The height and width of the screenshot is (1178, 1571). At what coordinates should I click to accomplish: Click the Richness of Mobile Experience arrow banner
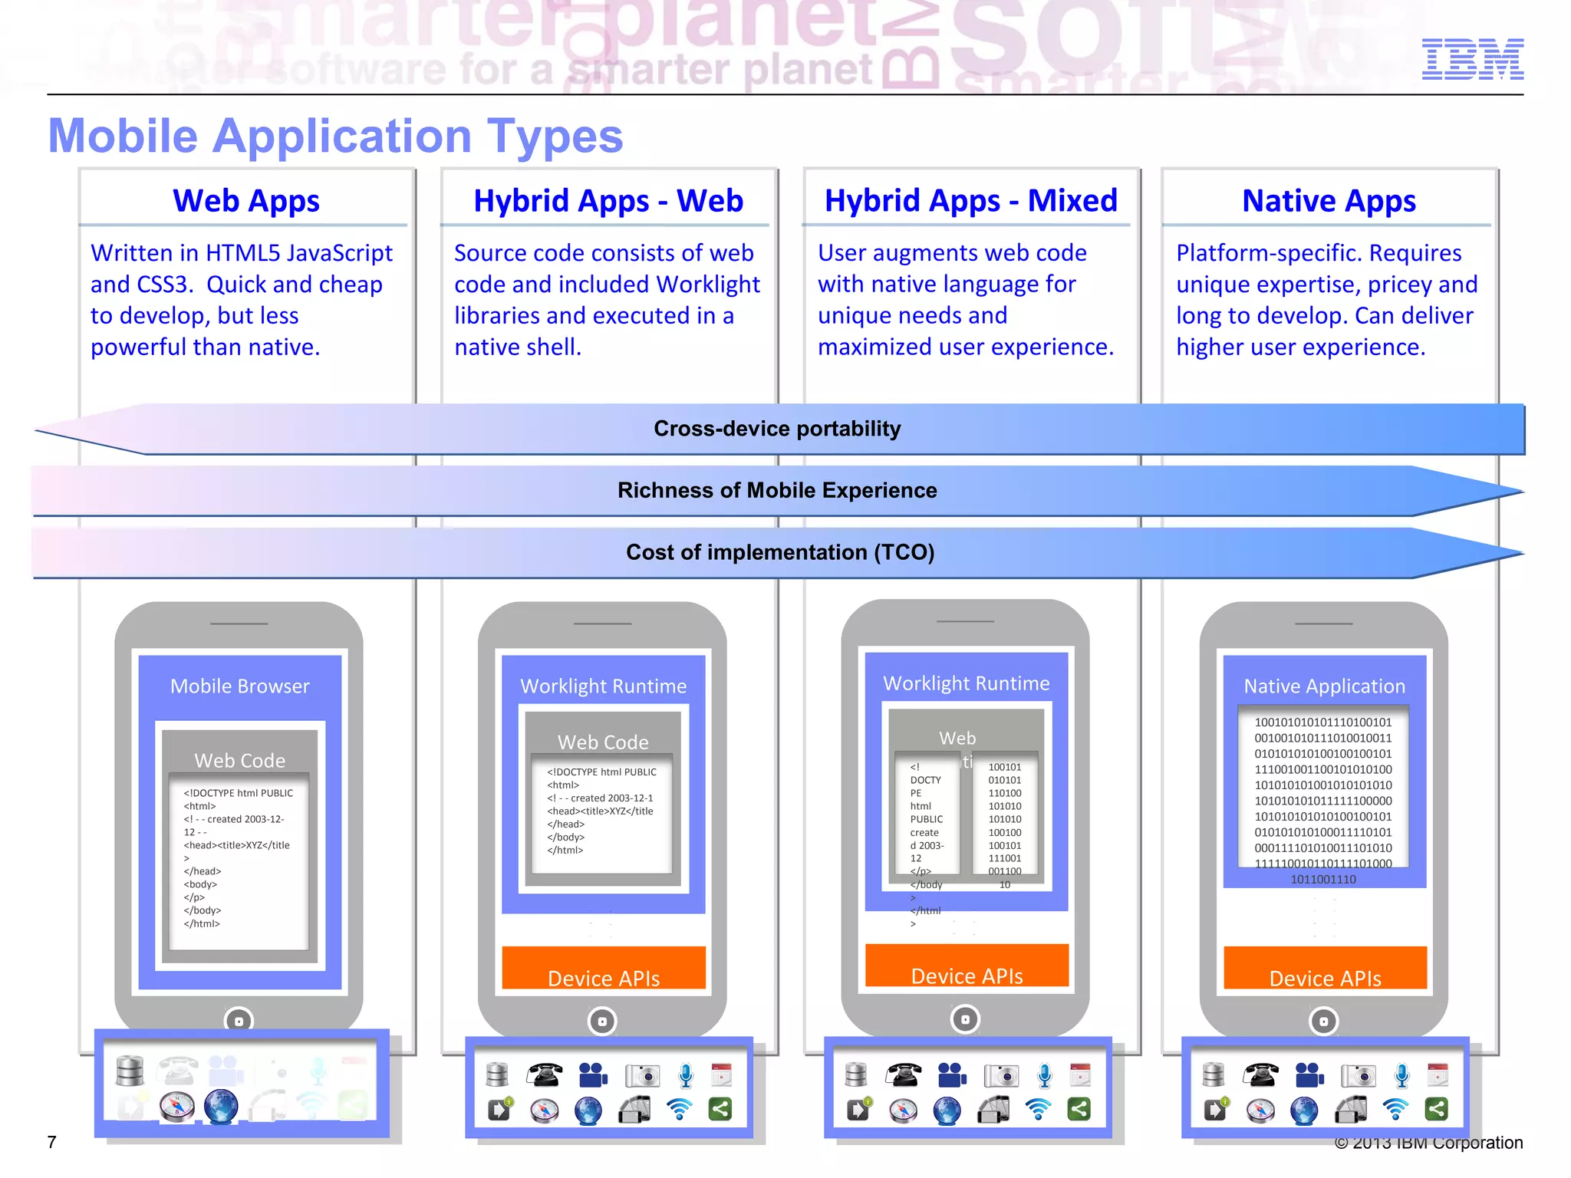778,491
